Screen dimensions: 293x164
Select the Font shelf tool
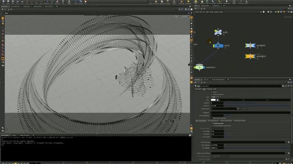coord(63,2)
